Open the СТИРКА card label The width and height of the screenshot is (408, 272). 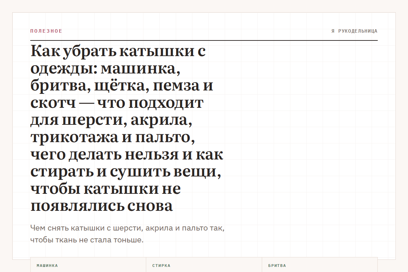161,266
